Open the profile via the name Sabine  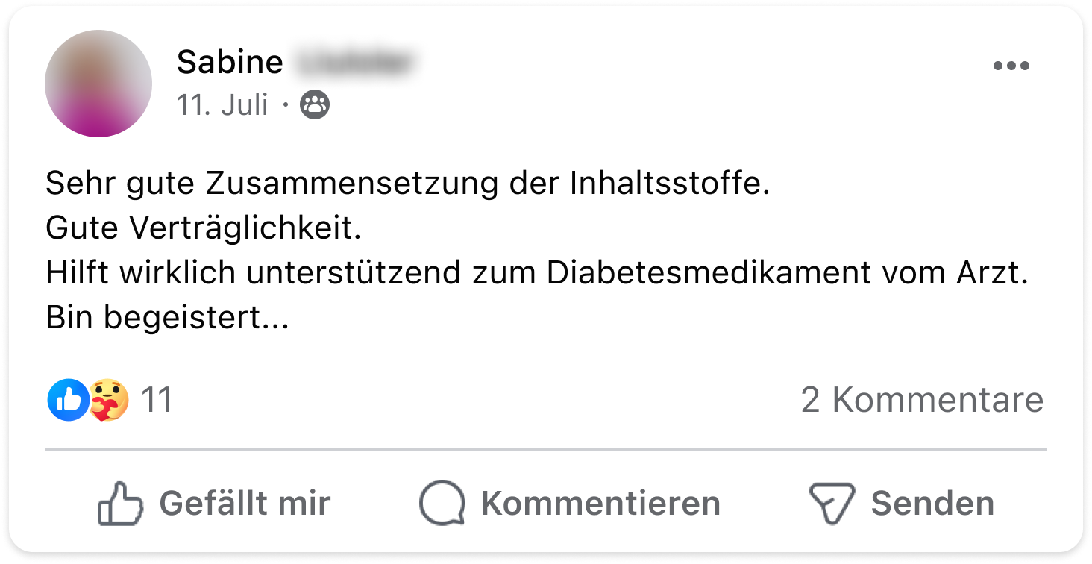pyautogui.click(x=230, y=63)
